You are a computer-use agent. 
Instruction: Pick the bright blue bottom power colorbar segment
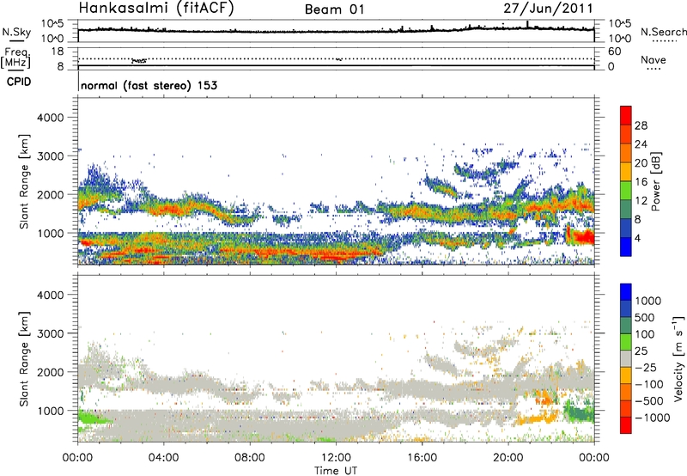(626, 247)
